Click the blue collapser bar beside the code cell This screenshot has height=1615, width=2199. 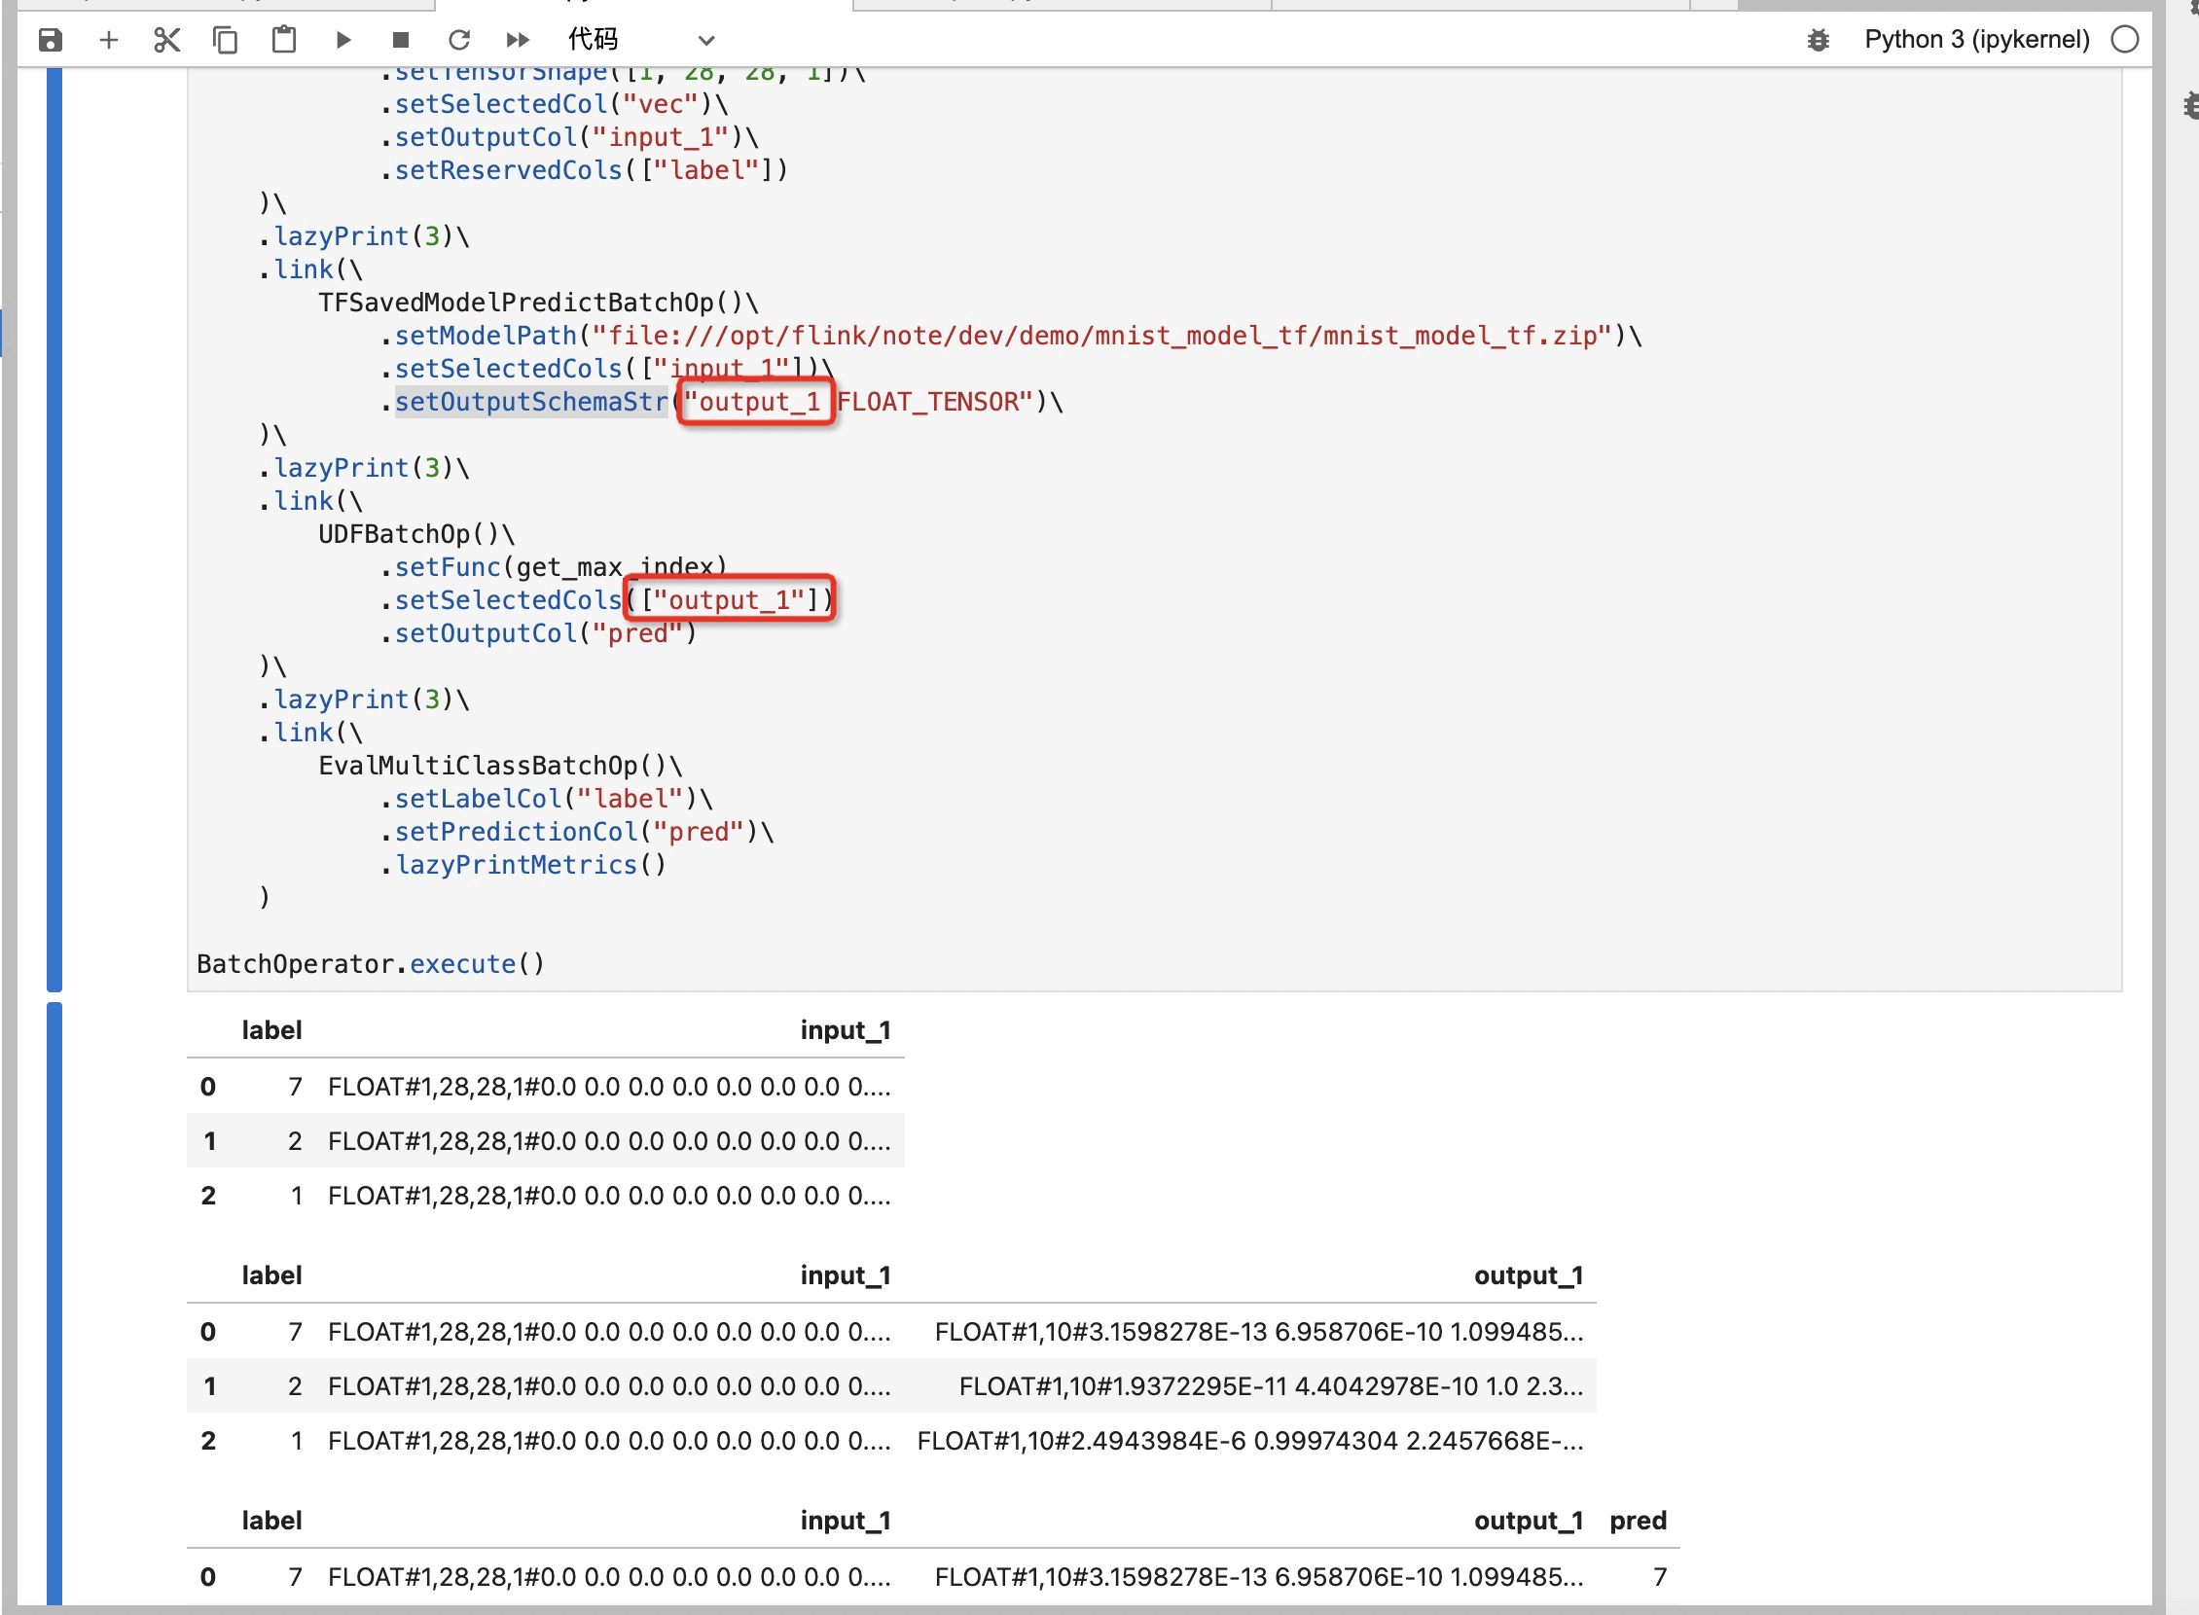[54, 529]
